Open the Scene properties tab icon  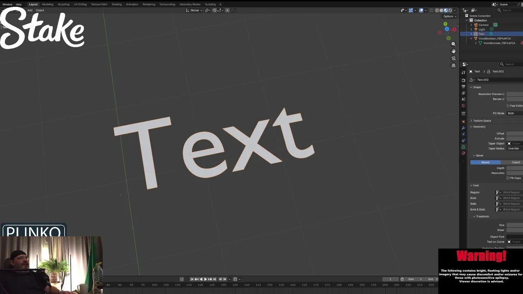tap(463, 99)
